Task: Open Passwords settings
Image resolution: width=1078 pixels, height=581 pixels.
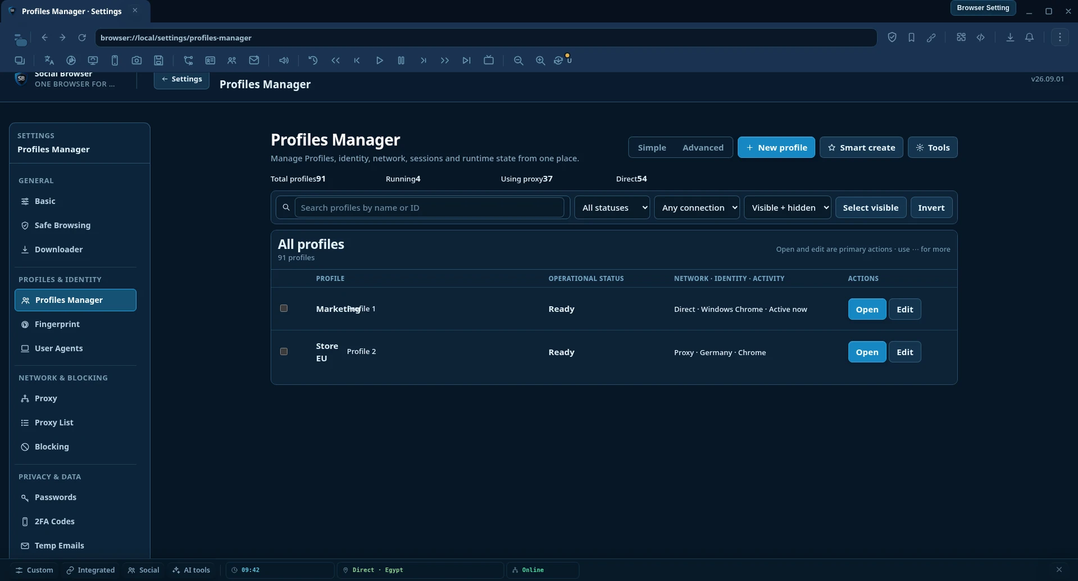Action: point(75,497)
